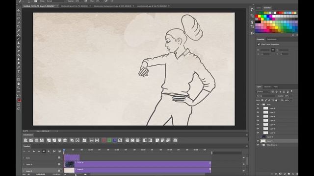Click the trash icon in AnimDessin panel

pyautogui.click(x=65, y=140)
